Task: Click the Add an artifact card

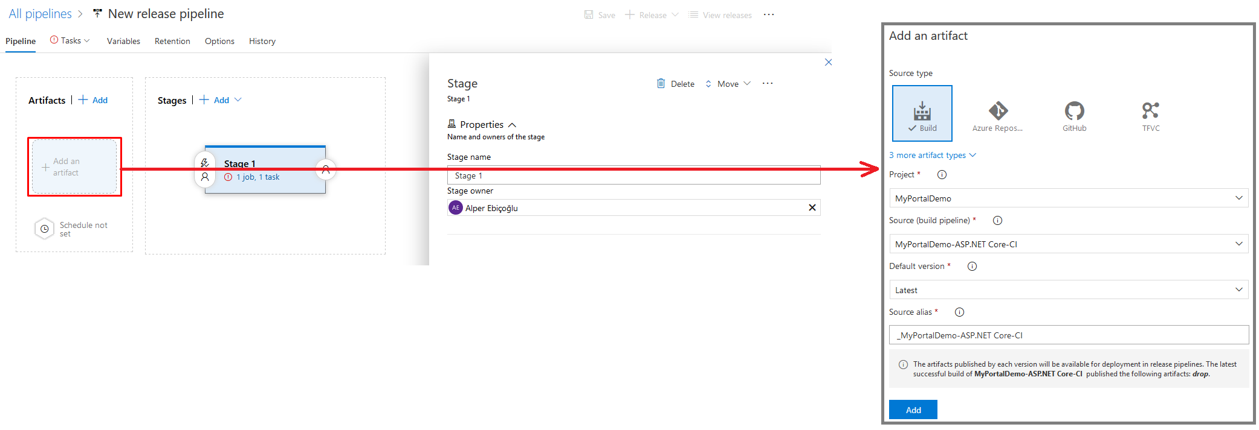Action: pyautogui.click(x=74, y=167)
